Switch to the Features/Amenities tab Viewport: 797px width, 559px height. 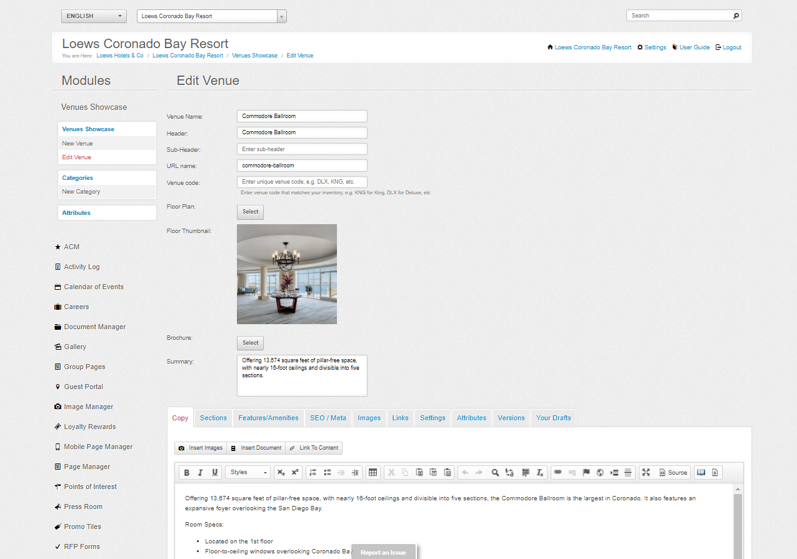pyautogui.click(x=268, y=418)
